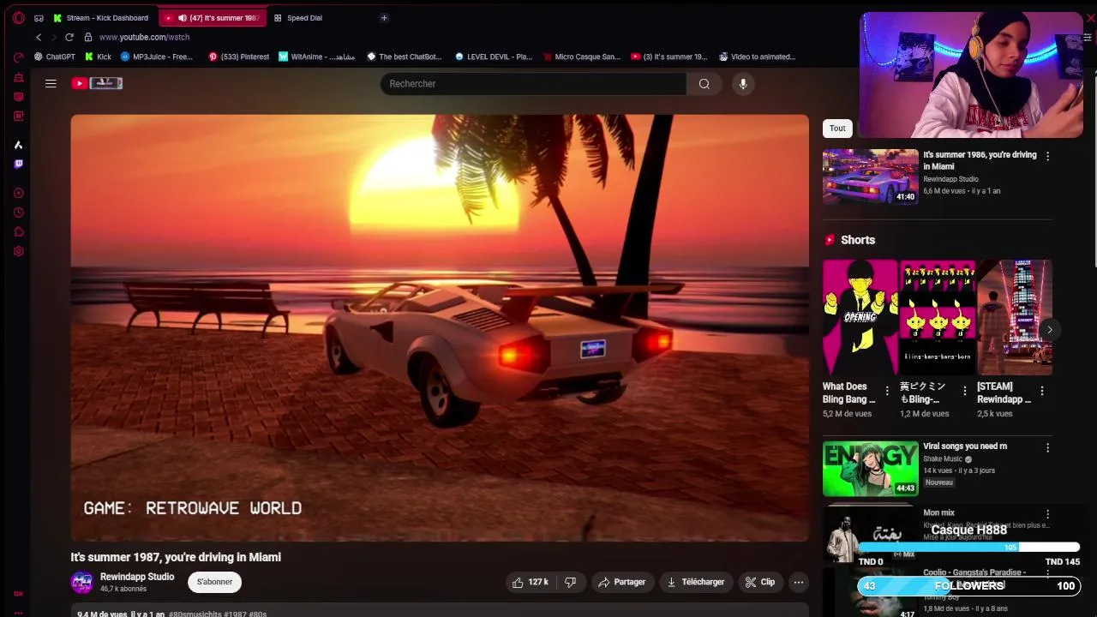
Task: Open options menu for '[STEAM] Rewindapp' short
Action: [1042, 391]
